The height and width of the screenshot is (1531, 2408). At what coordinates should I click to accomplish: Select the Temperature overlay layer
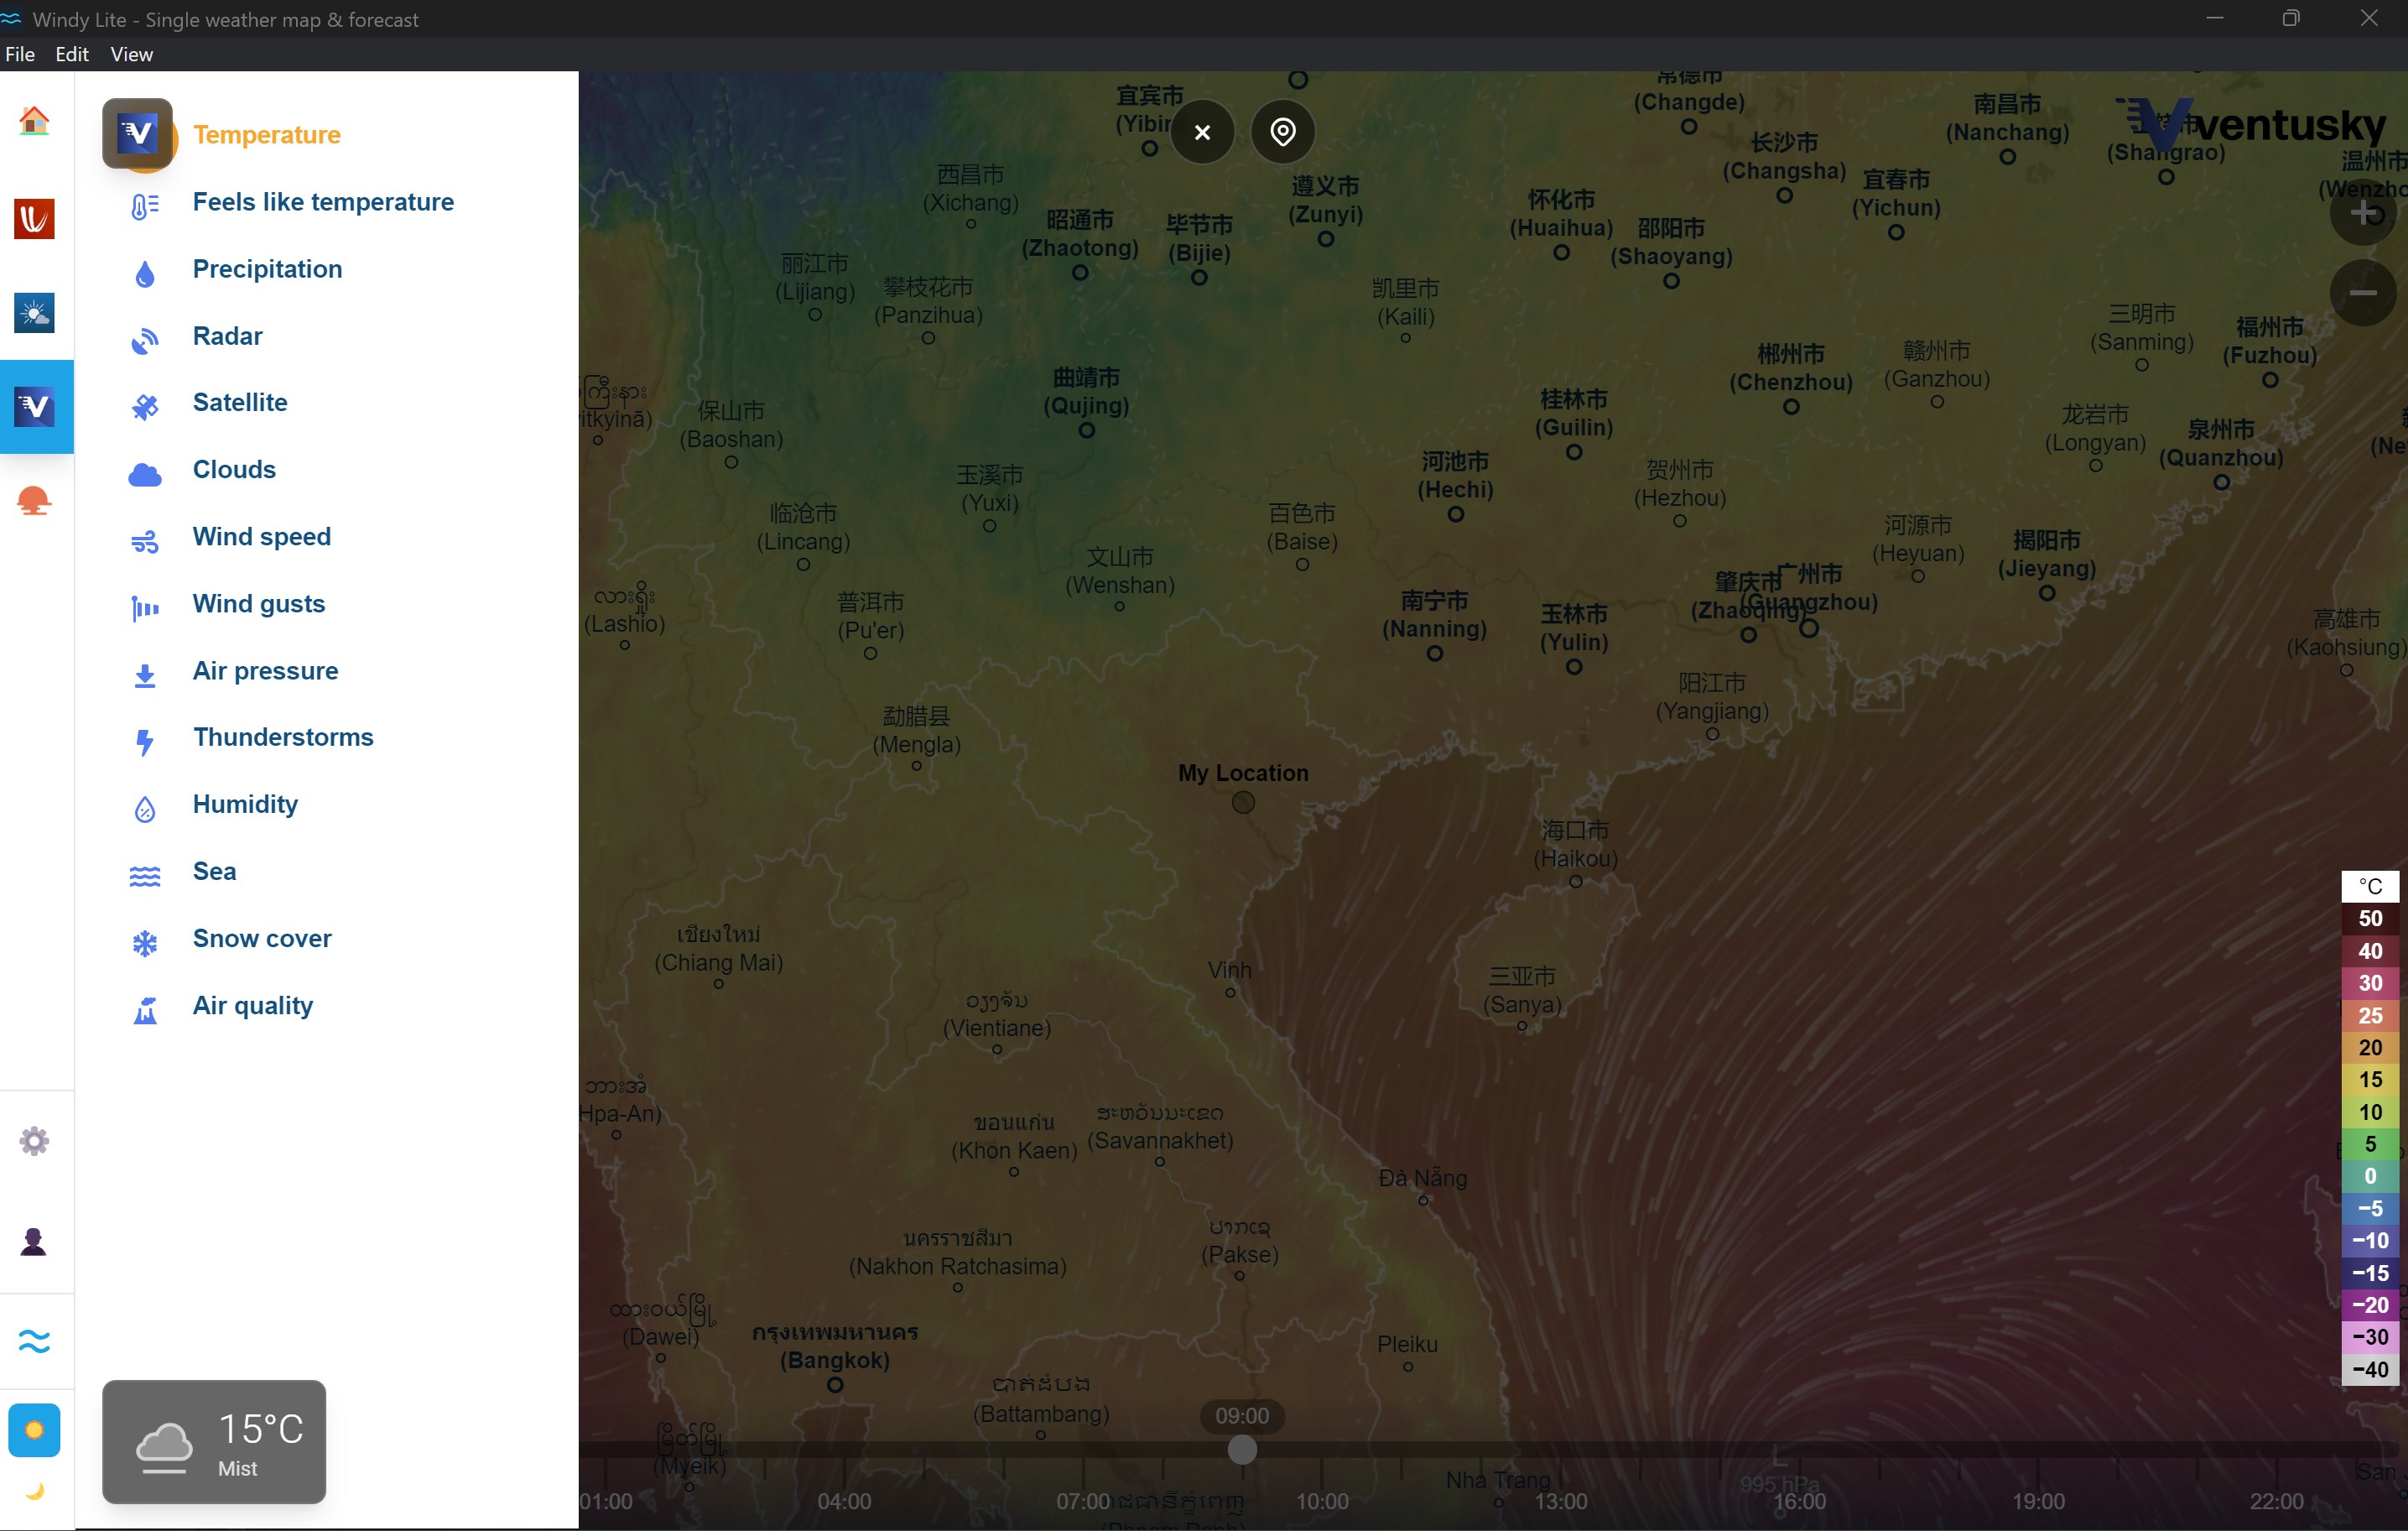coord(267,134)
